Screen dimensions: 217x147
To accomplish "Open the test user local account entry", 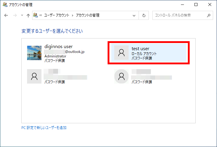I will [149, 53].
